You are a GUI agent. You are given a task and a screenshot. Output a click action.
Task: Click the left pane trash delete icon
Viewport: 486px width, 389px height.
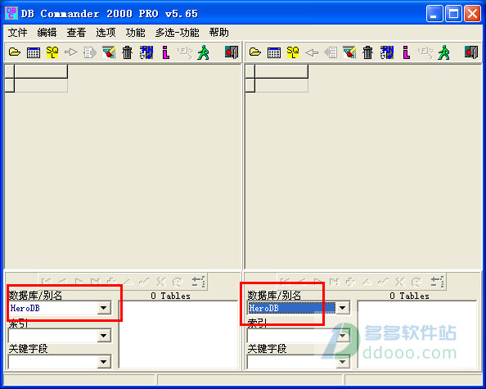coord(127,52)
